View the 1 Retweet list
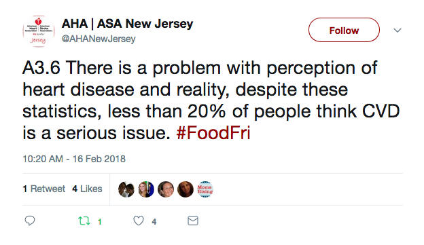424x245 pixels. point(44,189)
